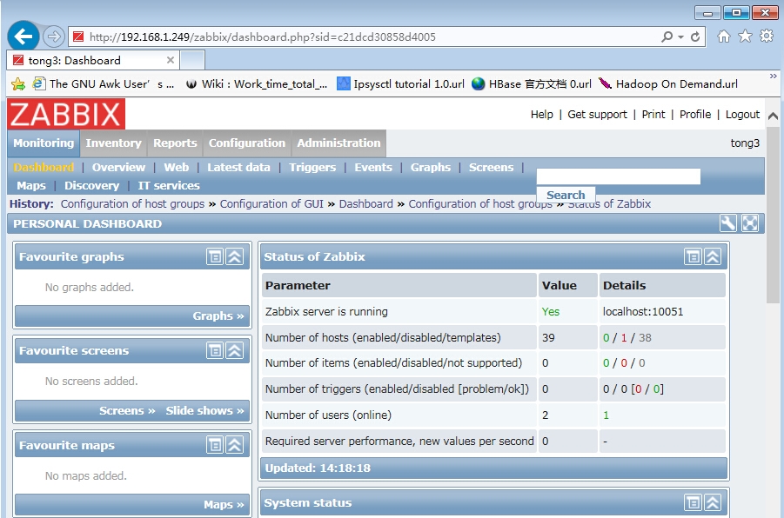
Task: Collapse the Favourite graphs widget
Action: (234, 256)
